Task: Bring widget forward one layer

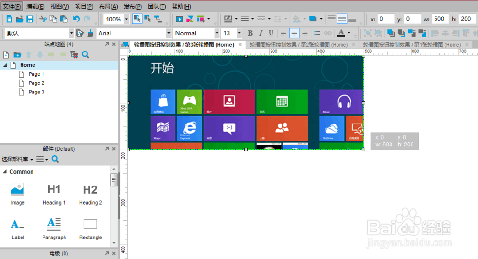Action: coord(412,33)
